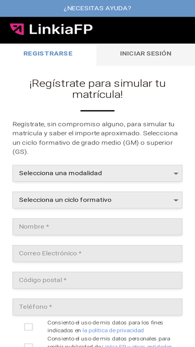
Task: Click the ¡Regístrate para simular tu matrícula! heading
Action: pos(98,89)
